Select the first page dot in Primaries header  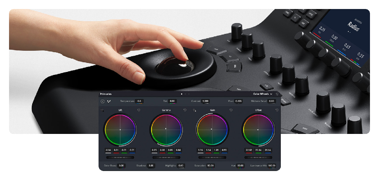pos(182,94)
